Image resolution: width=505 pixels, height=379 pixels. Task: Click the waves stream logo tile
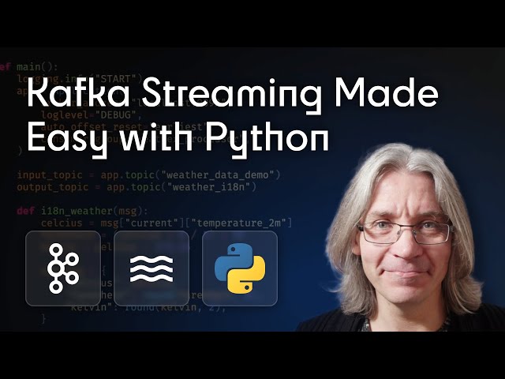click(x=151, y=268)
